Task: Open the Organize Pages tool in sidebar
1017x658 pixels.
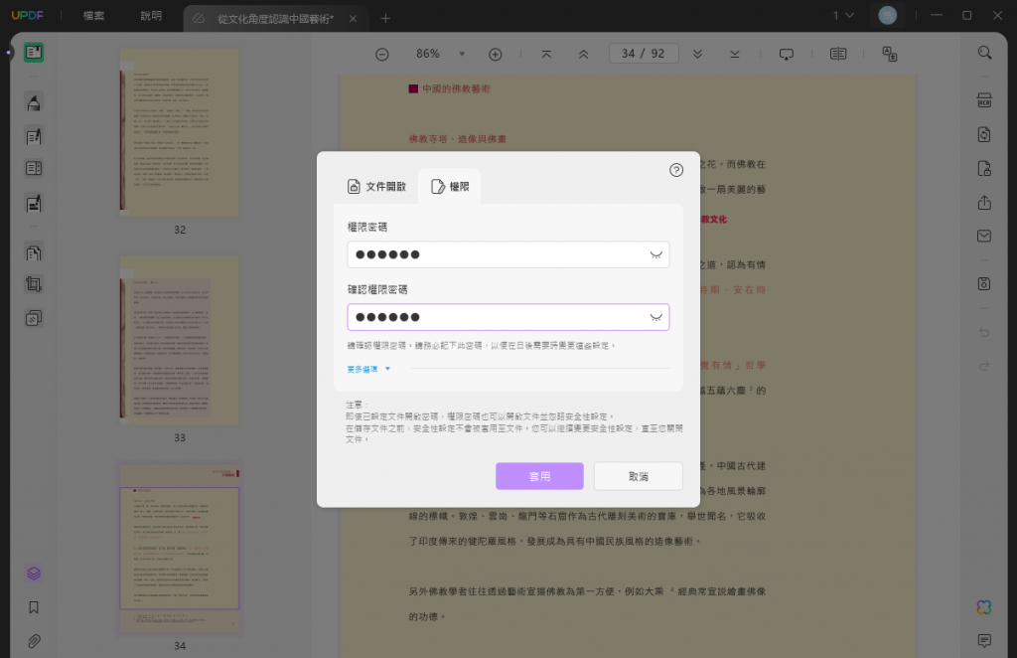Action: click(34, 252)
